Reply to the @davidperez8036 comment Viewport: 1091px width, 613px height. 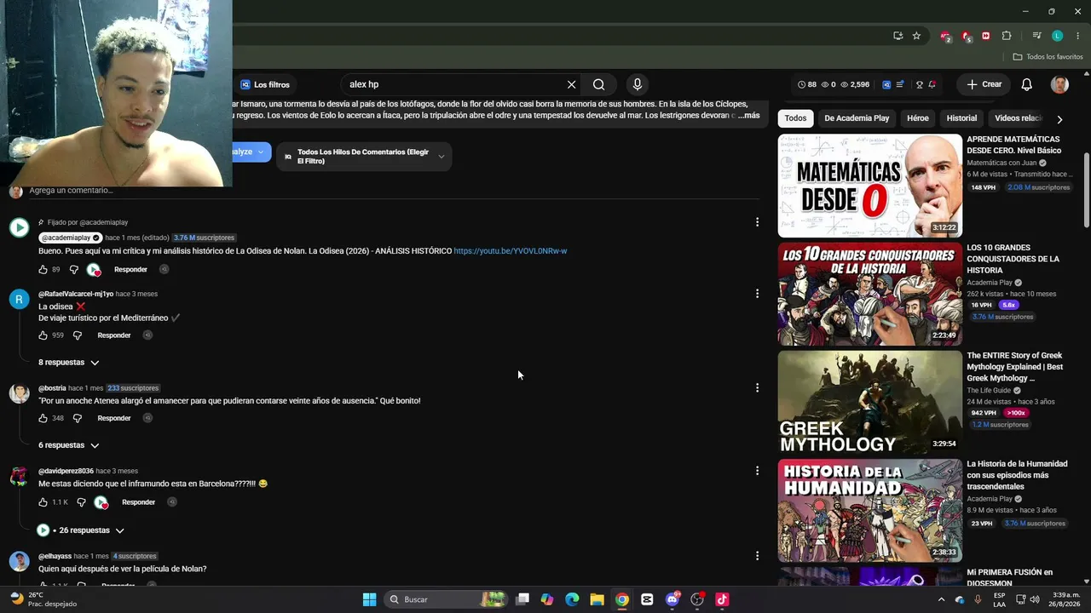[138, 502]
